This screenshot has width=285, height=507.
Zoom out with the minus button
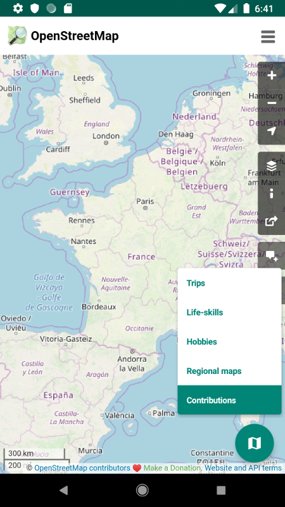click(x=272, y=103)
